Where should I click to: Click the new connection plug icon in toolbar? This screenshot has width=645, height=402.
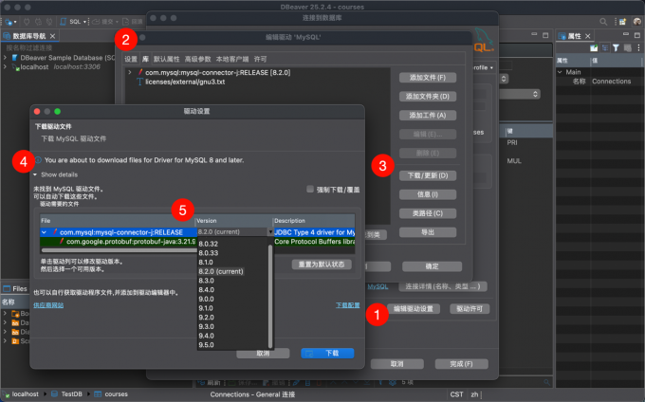[9, 22]
